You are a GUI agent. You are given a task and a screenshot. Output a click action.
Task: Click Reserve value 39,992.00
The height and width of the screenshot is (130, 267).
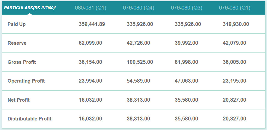pos(186,43)
